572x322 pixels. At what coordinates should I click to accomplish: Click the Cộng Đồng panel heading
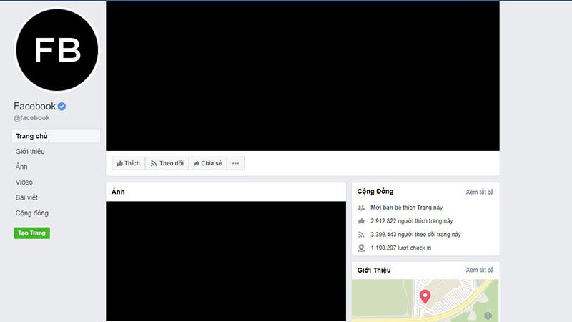click(375, 191)
